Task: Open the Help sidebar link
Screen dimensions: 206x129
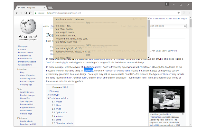Action: (22, 72)
